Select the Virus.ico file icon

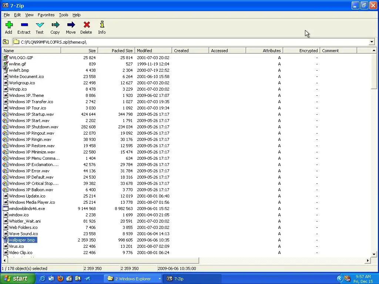[x=5, y=246]
